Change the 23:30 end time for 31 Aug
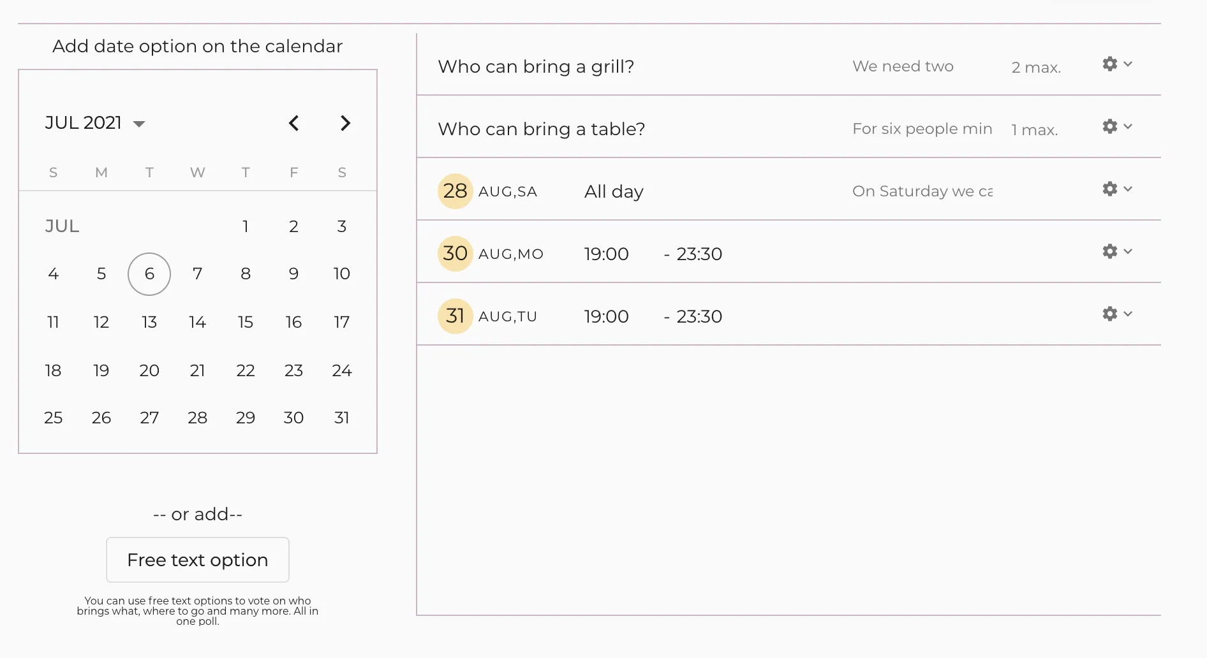1207x658 pixels. (x=699, y=316)
